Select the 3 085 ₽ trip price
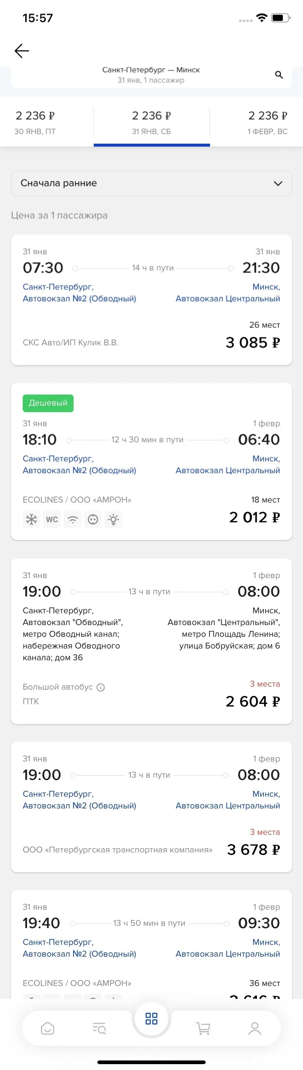 pyautogui.click(x=252, y=343)
